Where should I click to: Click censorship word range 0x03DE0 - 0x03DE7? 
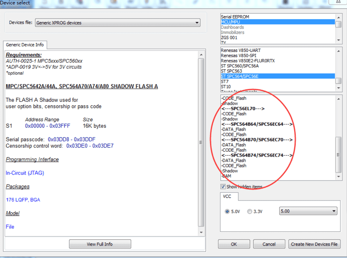(90, 146)
